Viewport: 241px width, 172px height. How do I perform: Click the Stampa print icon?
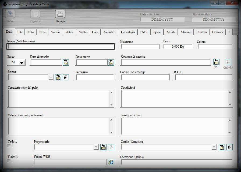click(60, 14)
